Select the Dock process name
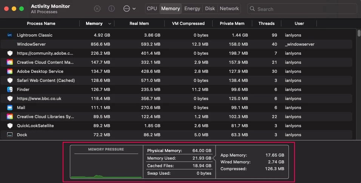Image resolution: width=361 pixels, height=183 pixels. (22, 135)
